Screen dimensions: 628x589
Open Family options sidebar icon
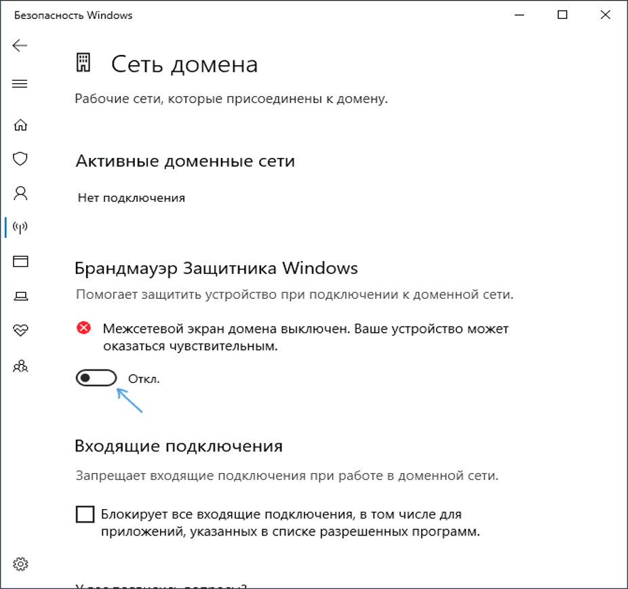point(20,366)
